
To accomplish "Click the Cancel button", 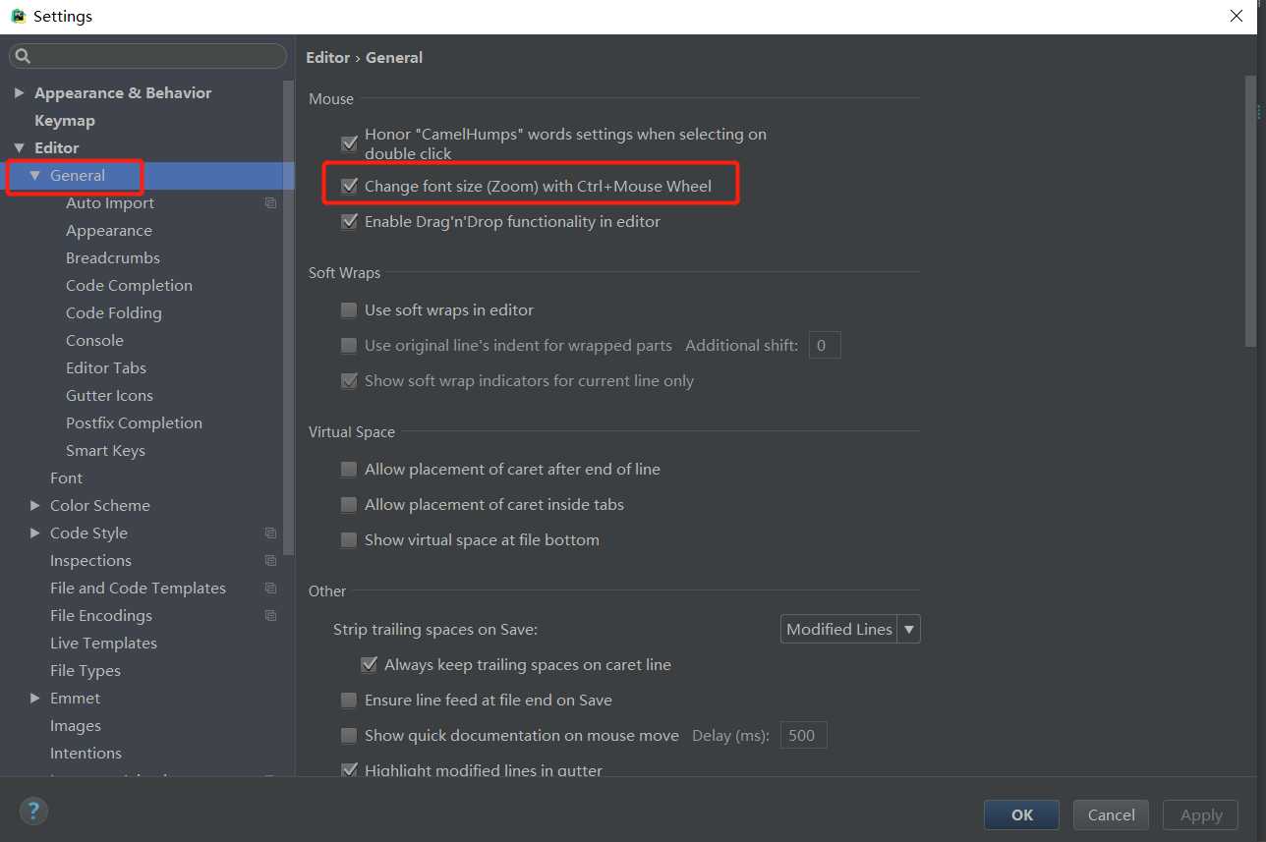I will tap(1111, 814).
